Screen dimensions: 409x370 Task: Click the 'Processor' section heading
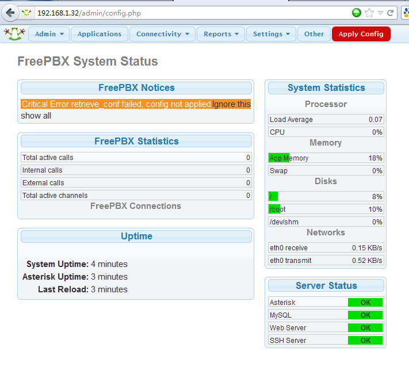tap(326, 104)
